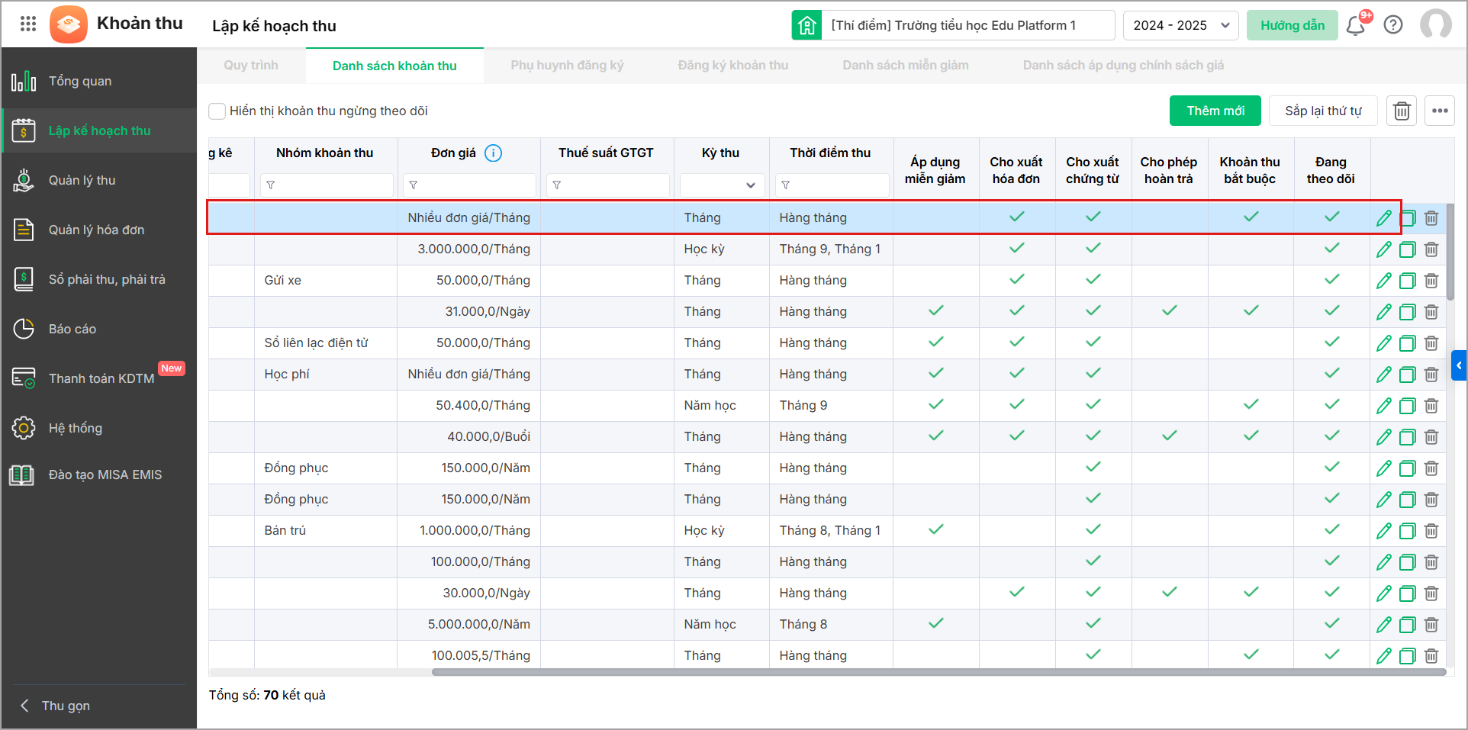Image resolution: width=1468 pixels, height=730 pixels.
Task: Click the Sắp lại thứ tự button
Action: pyautogui.click(x=1322, y=111)
